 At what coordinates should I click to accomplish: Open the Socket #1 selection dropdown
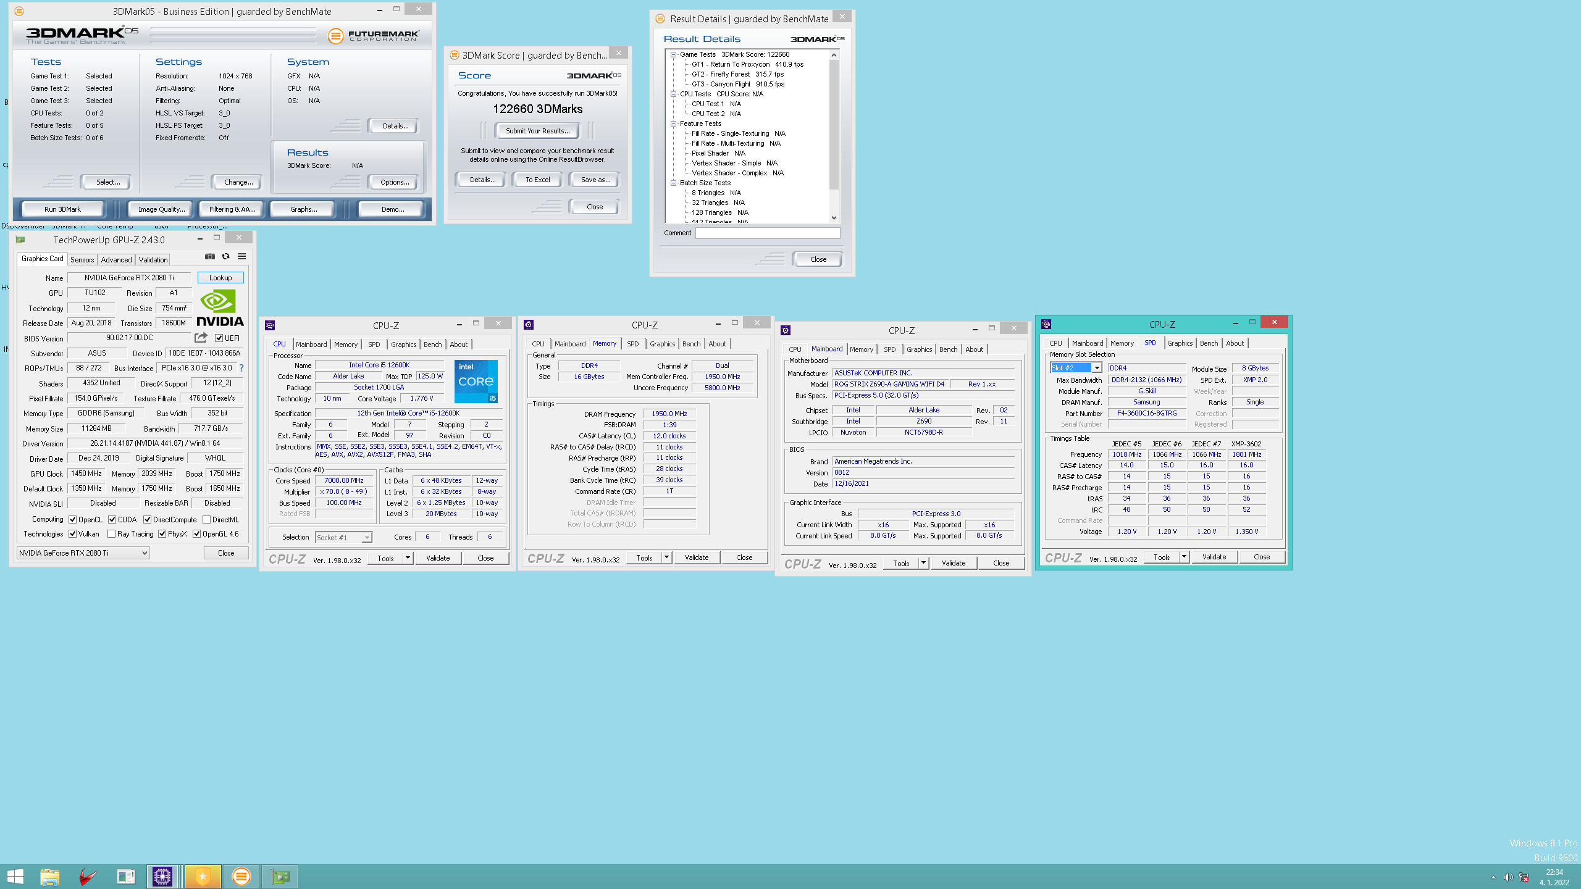pyautogui.click(x=344, y=538)
